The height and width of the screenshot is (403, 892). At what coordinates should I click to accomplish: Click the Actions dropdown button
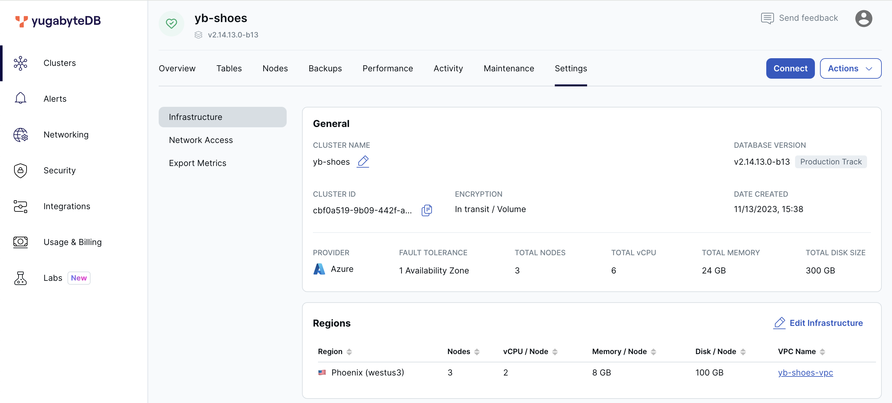pyautogui.click(x=849, y=68)
